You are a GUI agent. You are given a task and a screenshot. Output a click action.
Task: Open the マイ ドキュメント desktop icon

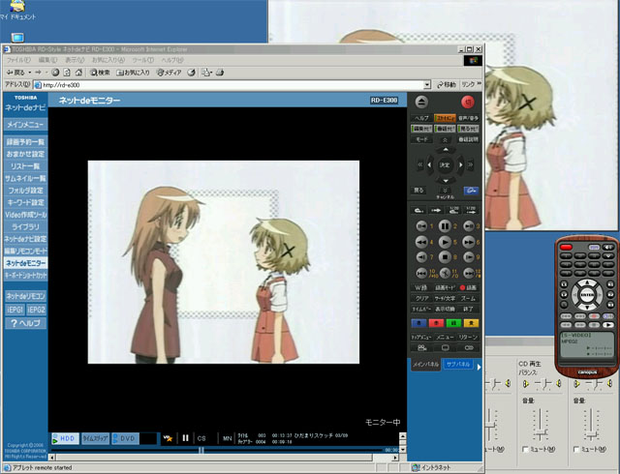[17, 10]
